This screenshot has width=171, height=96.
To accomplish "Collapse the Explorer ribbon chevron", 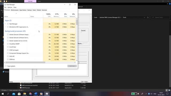I will (x=168, y=4).
